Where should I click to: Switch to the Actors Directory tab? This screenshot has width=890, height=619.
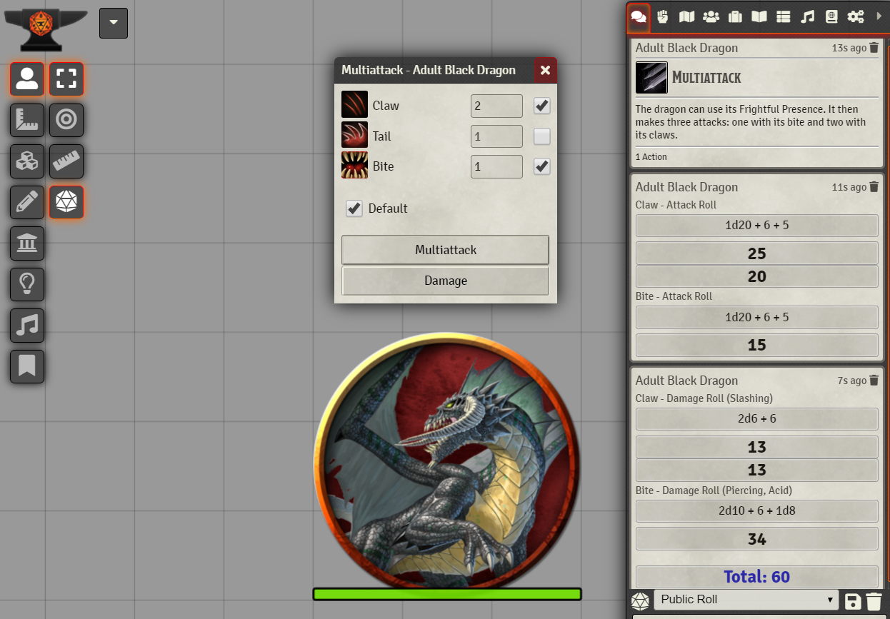(x=711, y=16)
